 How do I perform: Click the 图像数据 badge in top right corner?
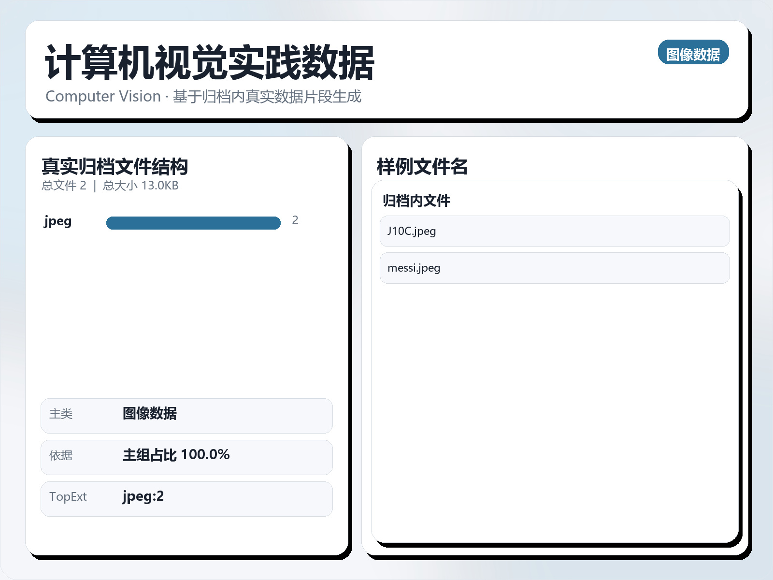pos(693,53)
